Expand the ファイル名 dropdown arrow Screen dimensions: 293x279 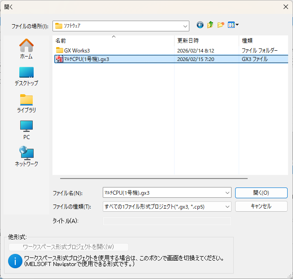pyautogui.click(x=227, y=193)
